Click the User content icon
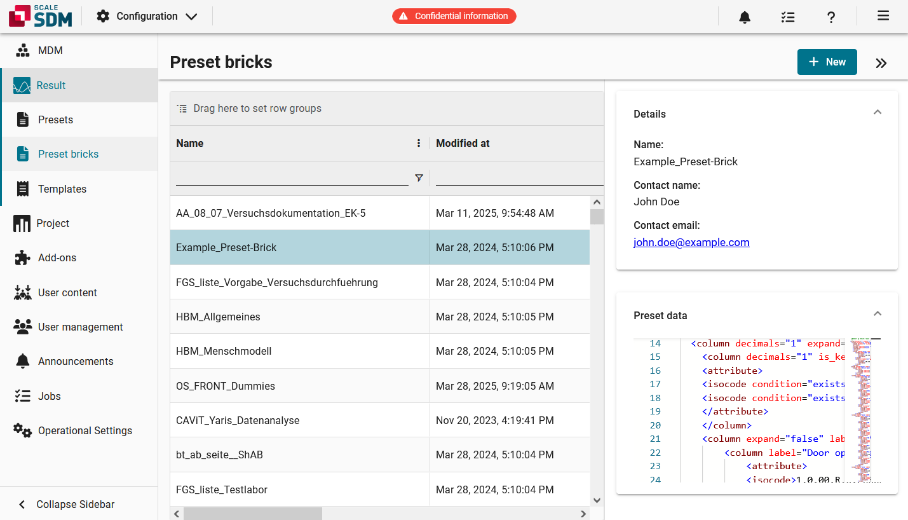 (22, 292)
